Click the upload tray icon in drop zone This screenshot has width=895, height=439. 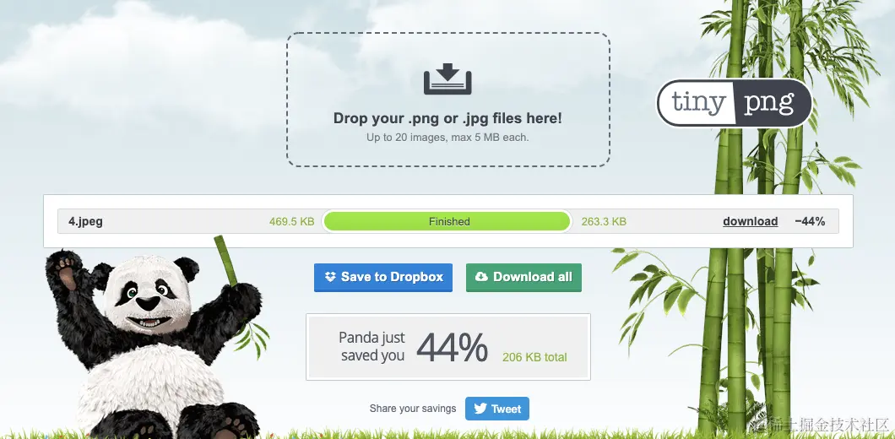tap(447, 79)
